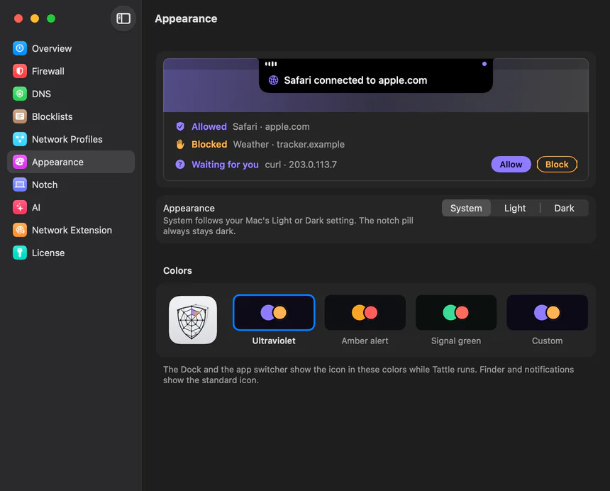Click the Notch laptop icon
610x491 pixels.
(20, 184)
